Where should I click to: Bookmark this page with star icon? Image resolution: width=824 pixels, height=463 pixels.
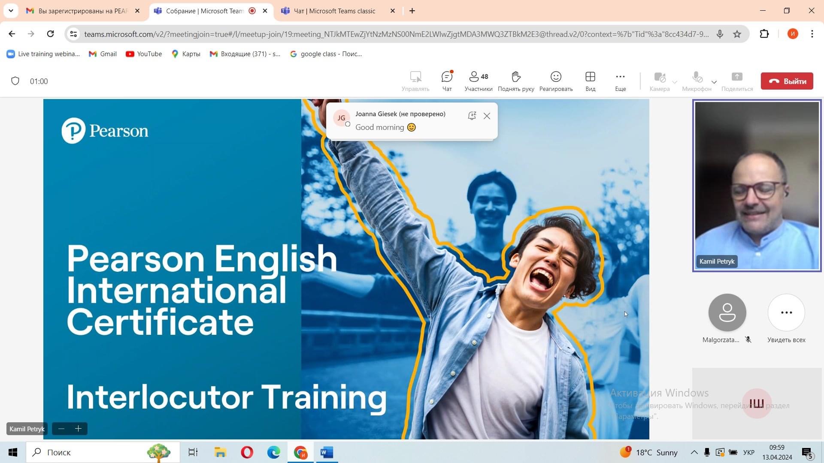pyautogui.click(x=737, y=34)
